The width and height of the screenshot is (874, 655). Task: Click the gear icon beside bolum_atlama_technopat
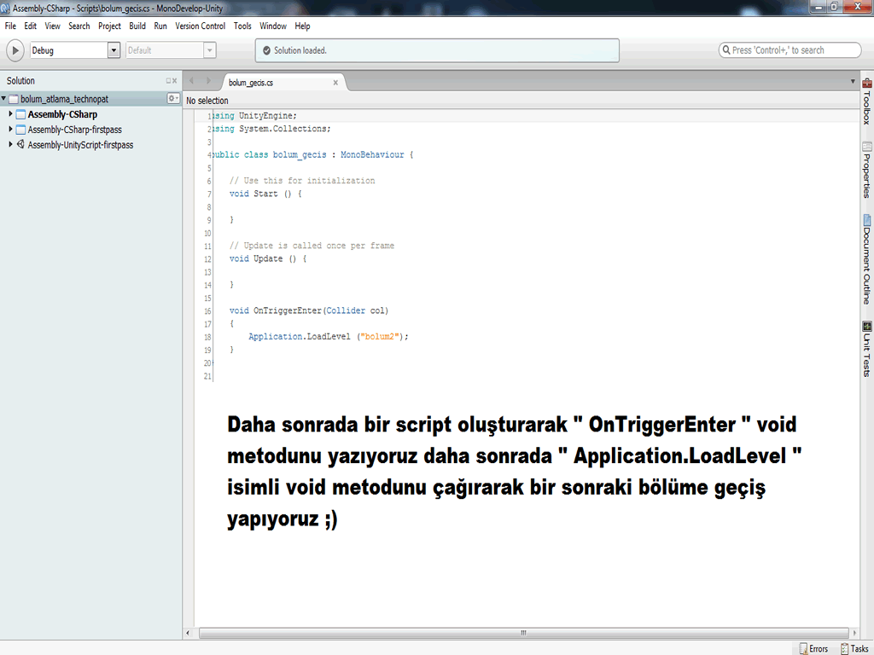click(171, 99)
